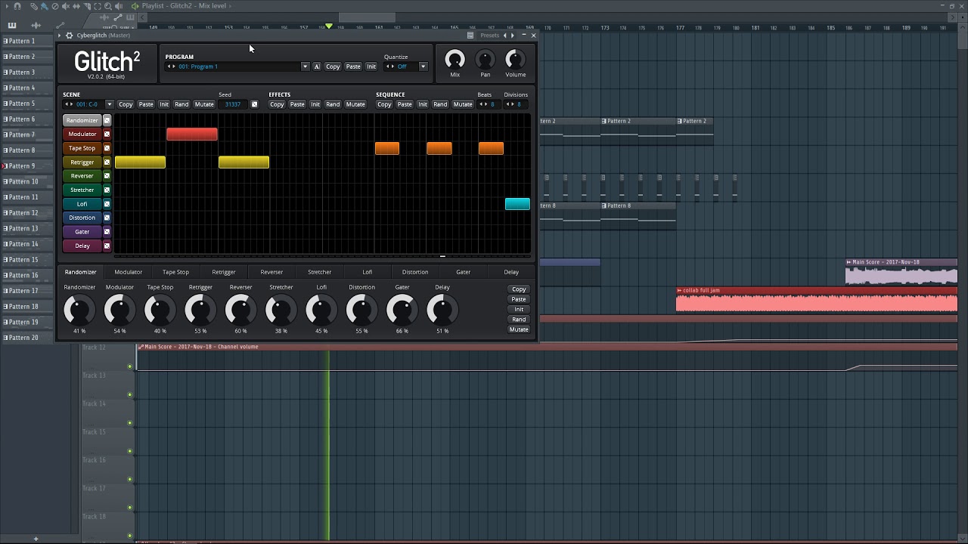Screen dimensions: 968x544
Task: Select the Slip tool in playlist toolbar
Action: (x=76, y=6)
